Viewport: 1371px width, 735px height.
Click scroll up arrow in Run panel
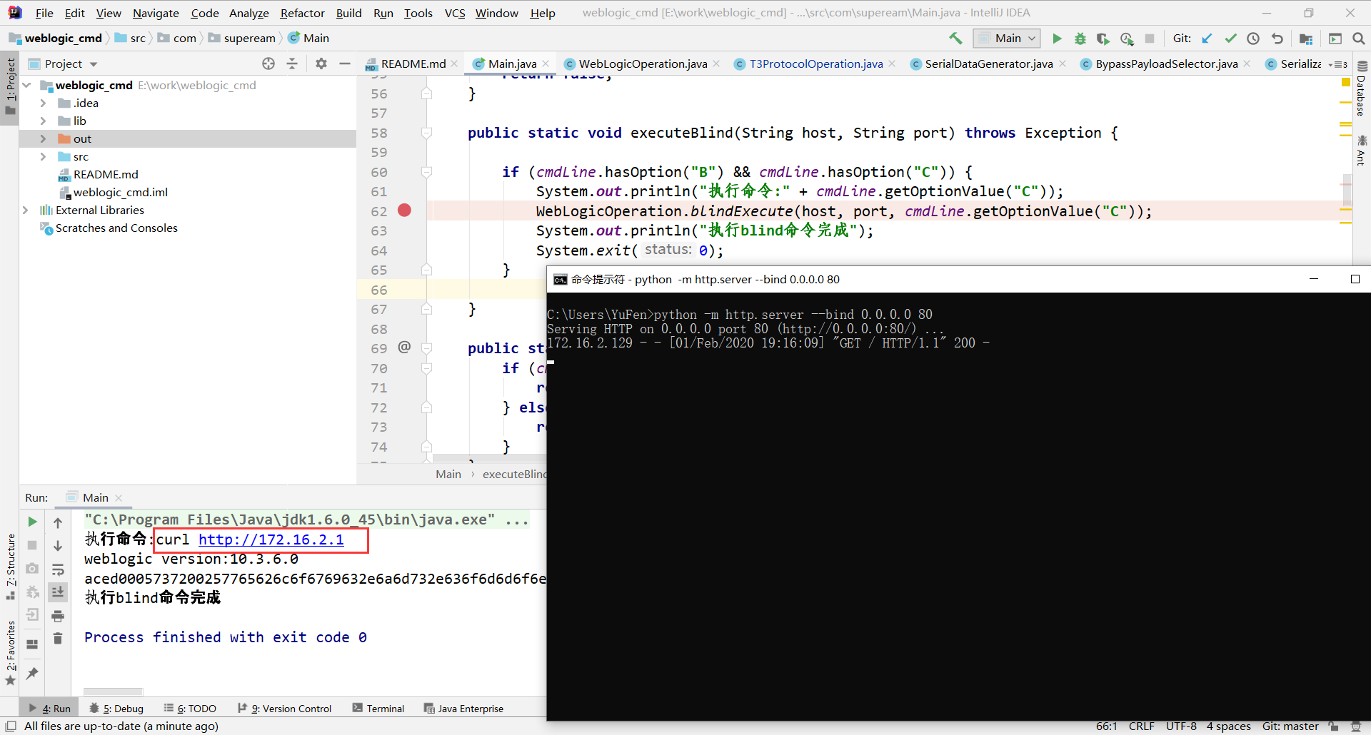[x=58, y=523]
